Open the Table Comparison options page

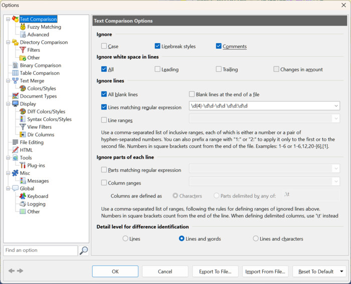pyautogui.click(x=40, y=73)
